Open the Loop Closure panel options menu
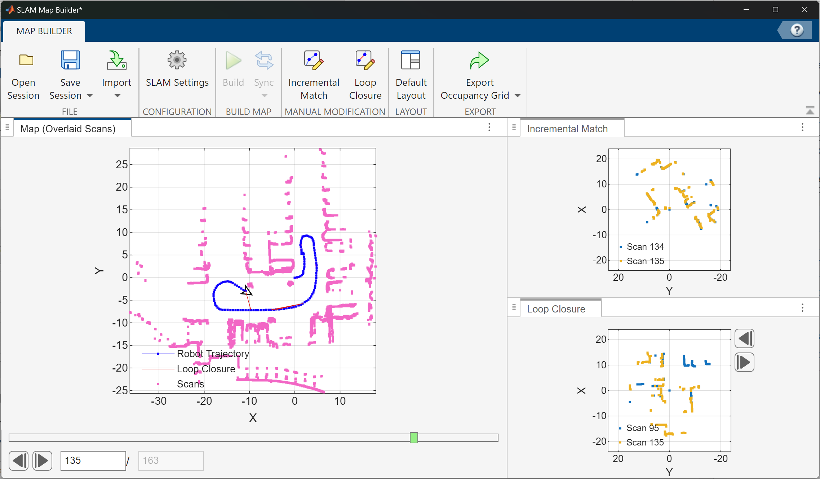The image size is (820, 479). tap(802, 308)
